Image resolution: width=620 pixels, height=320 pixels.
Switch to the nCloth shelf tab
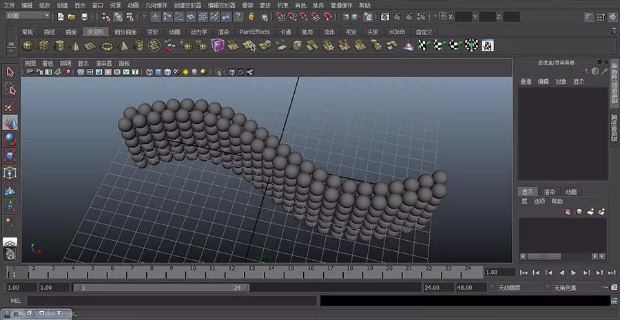(397, 32)
